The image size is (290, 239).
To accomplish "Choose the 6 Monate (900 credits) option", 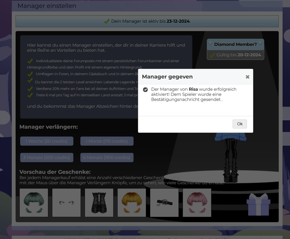I will 107,157.
